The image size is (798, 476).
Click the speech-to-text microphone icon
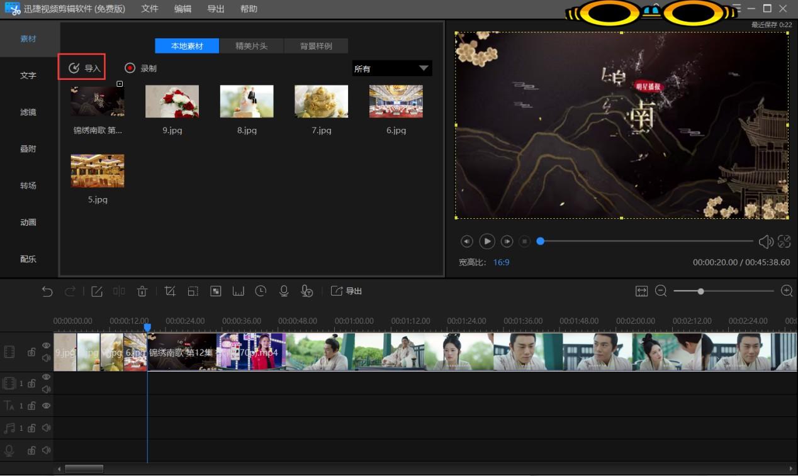point(306,291)
